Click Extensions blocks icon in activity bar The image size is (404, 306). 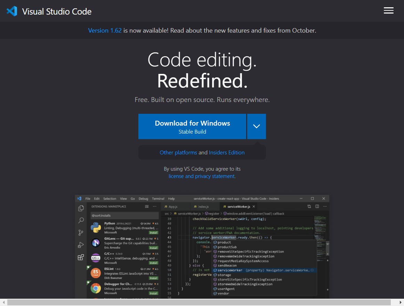tap(81, 257)
